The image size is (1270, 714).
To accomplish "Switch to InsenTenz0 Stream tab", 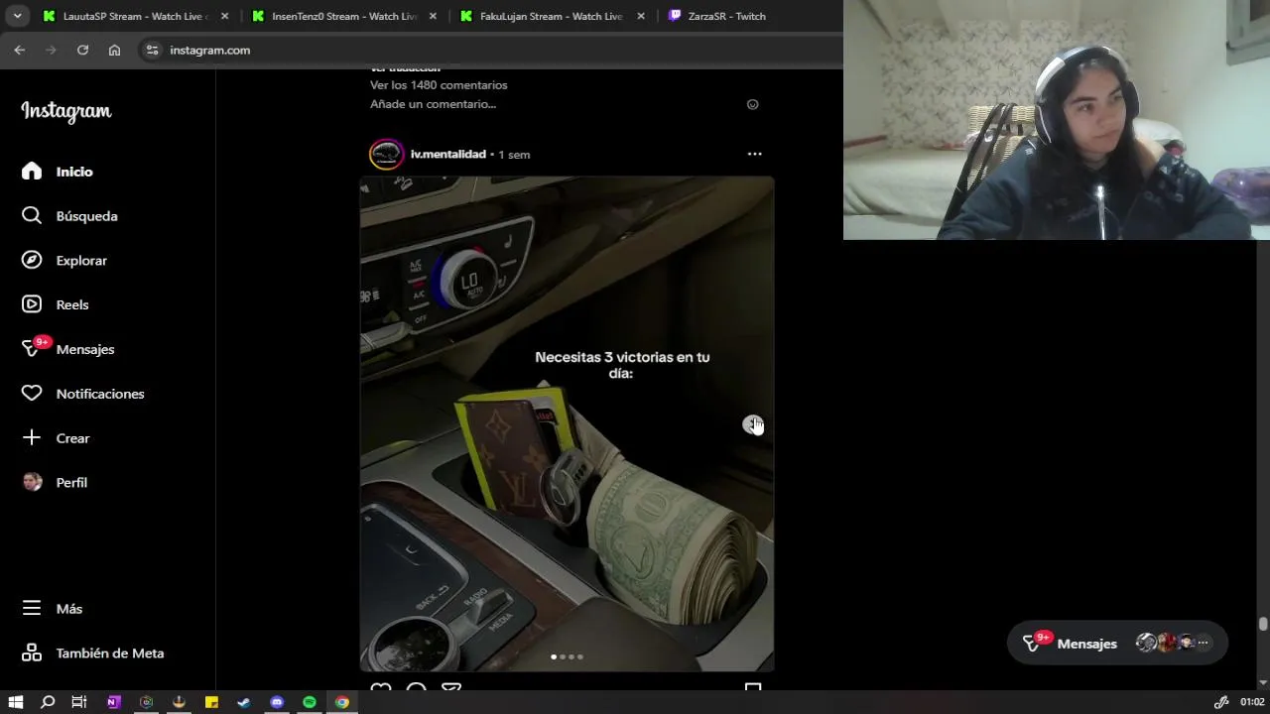I will pyautogui.click(x=343, y=16).
